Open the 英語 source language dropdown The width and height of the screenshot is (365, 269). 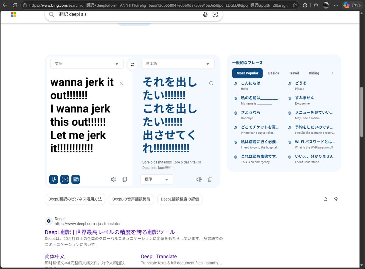pyautogui.click(x=87, y=64)
